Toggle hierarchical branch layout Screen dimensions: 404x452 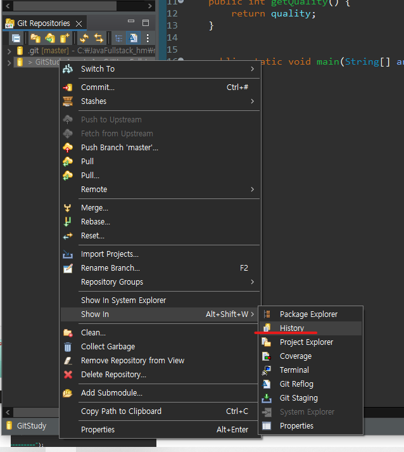click(x=118, y=38)
